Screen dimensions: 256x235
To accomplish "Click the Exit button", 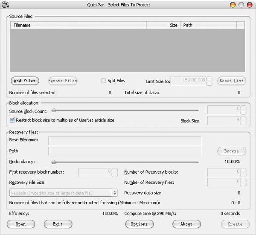I will 58,224.
